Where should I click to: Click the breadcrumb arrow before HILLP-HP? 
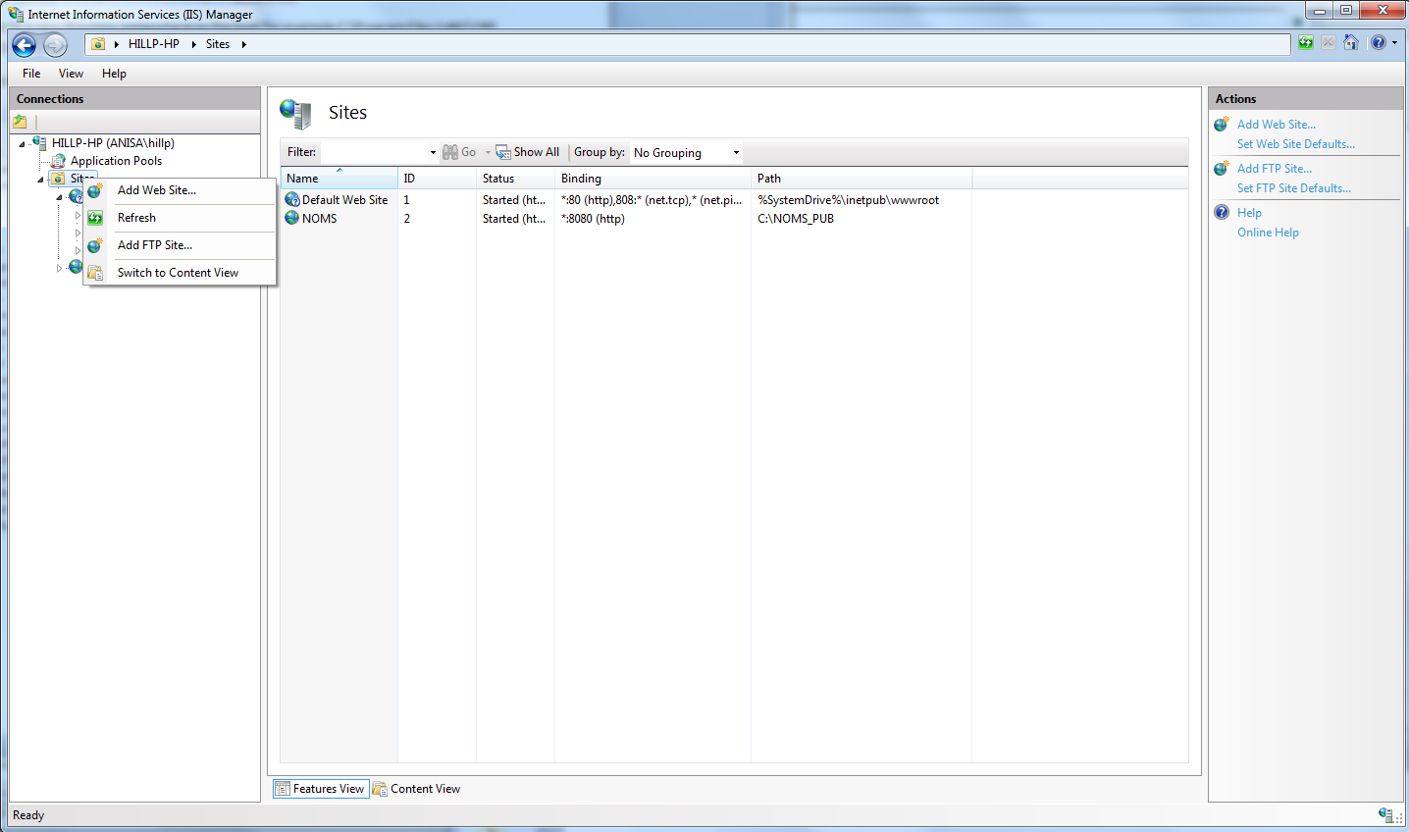[117, 44]
